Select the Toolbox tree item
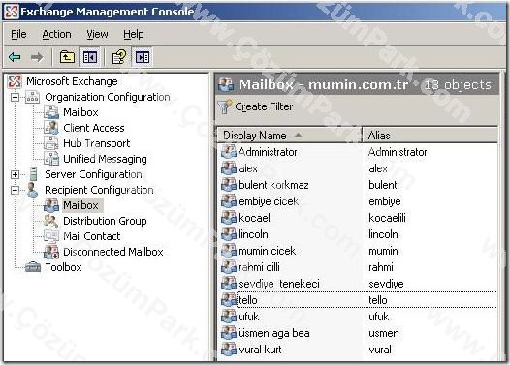Screen dimensions: 510x365 click(63, 267)
